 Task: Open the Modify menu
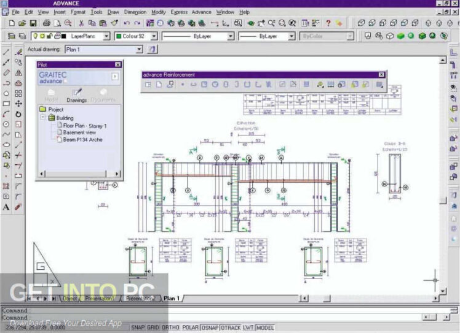tap(159, 12)
